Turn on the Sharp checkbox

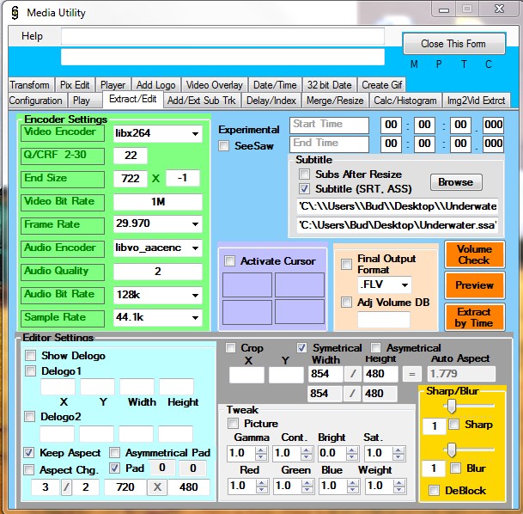pos(453,425)
